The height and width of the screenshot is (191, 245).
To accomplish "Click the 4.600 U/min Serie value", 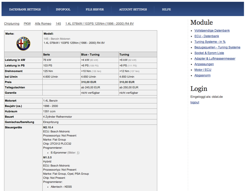I will click(51, 77).
